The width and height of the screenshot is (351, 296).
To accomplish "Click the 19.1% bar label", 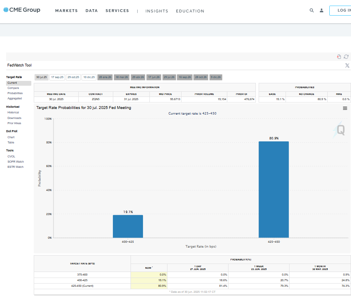I will click(x=128, y=212).
